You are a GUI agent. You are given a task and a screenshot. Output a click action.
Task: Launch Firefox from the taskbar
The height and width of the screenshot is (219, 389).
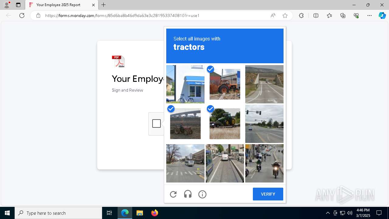[x=154, y=213]
